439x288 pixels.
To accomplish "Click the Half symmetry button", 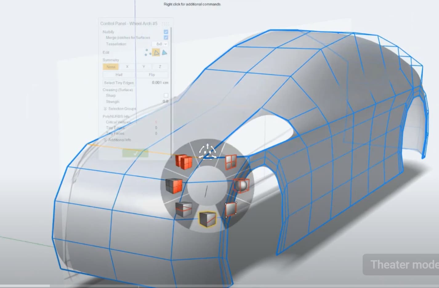I will [x=119, y=75].
